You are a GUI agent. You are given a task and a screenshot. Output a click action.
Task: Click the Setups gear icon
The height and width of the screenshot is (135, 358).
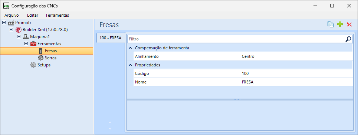pyautogui.click(x=33, y=65)
